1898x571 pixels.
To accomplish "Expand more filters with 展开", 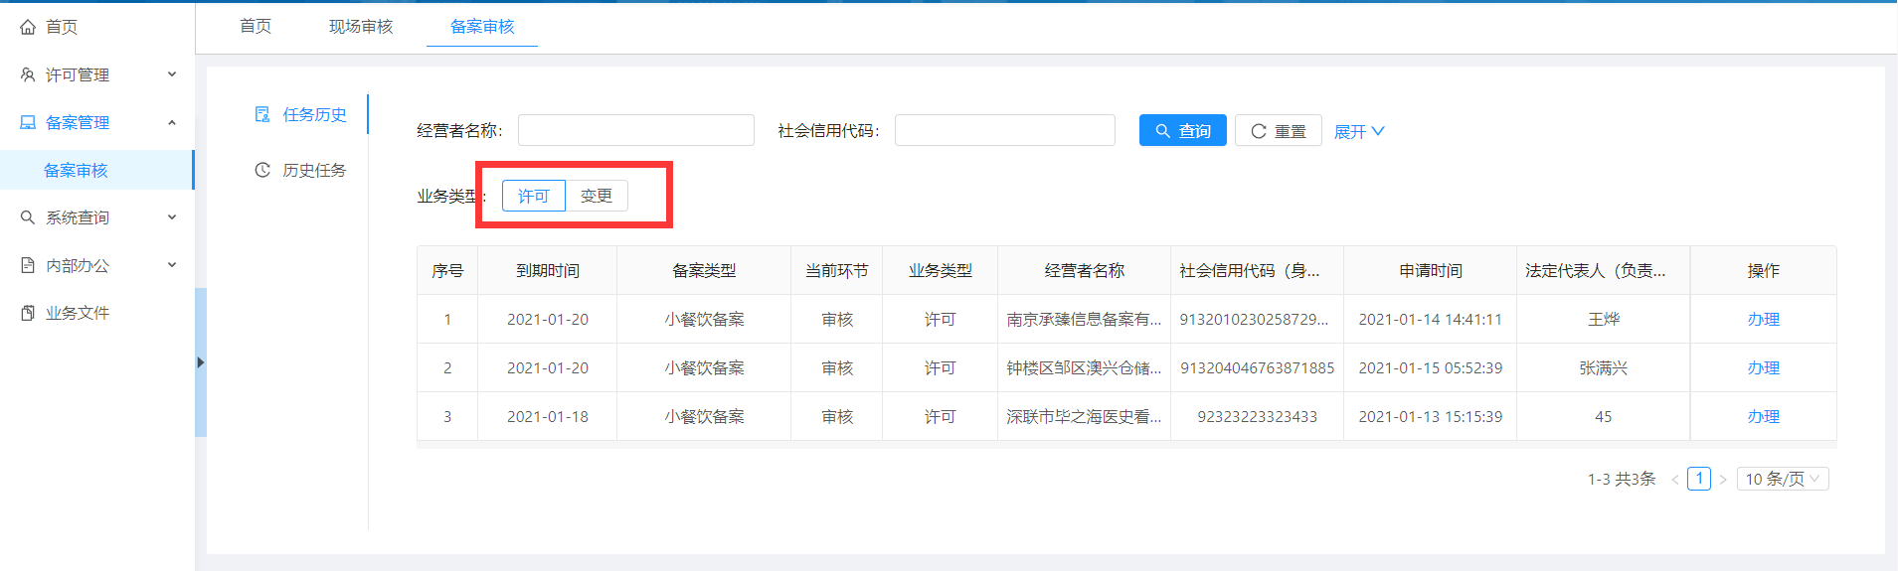I will click(x=1358, y=131).
